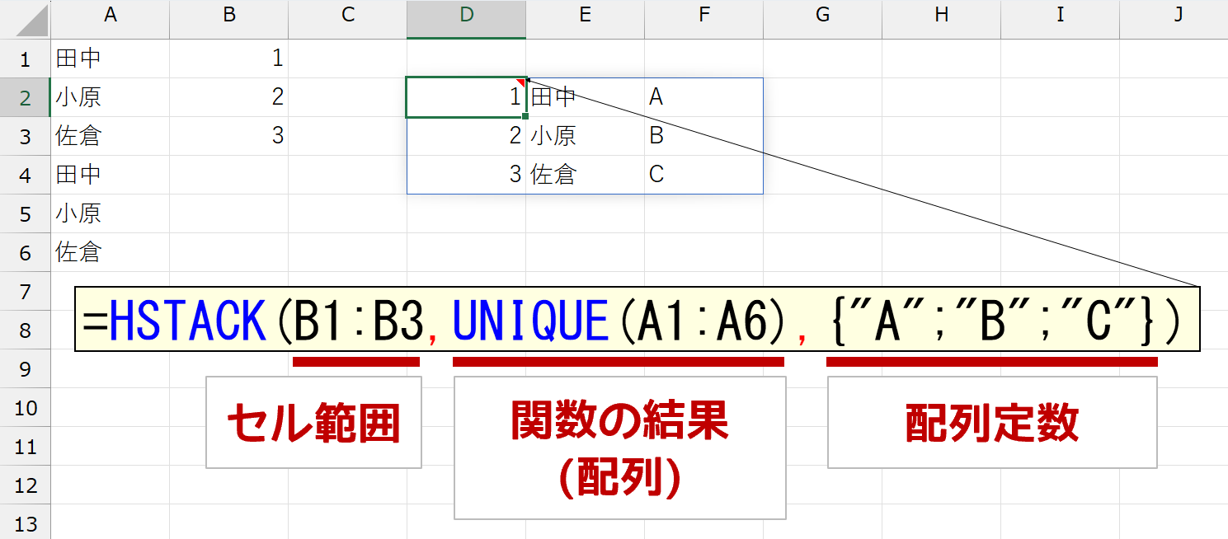Click cell A1 containing 田中
The width and height of the screenshot is (1228, 539).
tap(110, 59)
